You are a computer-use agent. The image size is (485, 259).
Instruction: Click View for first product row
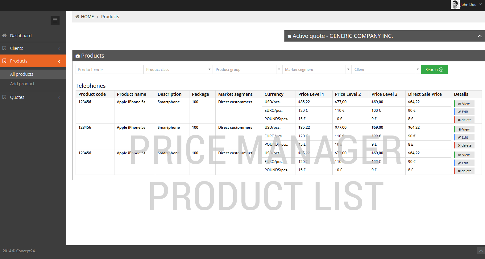pos(464,104)
